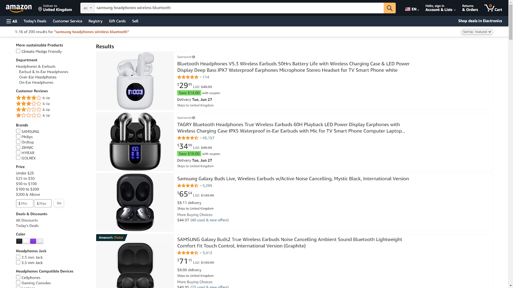The image size is (513, 288).
Task: Click the orange search magnifier button
Action: click(390, 8)
